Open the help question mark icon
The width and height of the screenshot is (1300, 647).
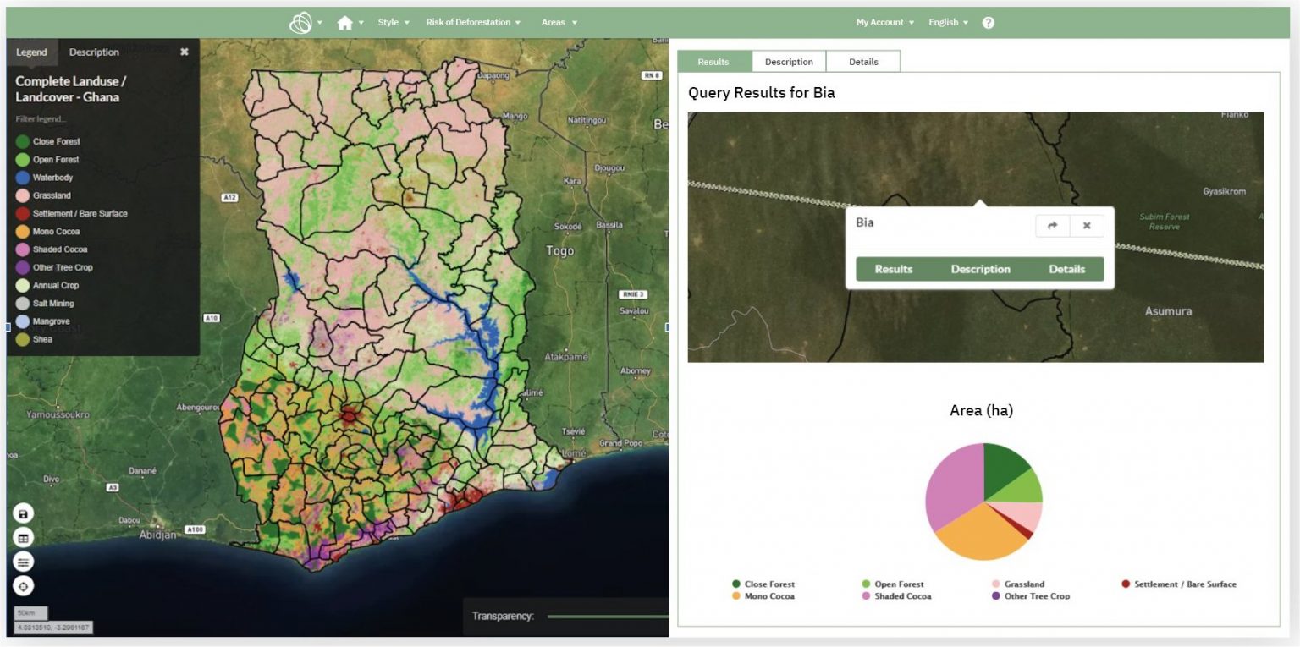click(x=988, y=23)
